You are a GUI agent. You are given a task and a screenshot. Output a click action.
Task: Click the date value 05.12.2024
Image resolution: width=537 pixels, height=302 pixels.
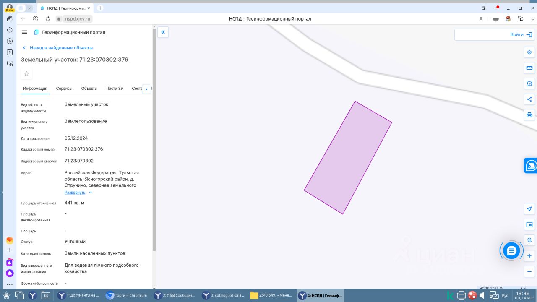[x=76, y=138]
